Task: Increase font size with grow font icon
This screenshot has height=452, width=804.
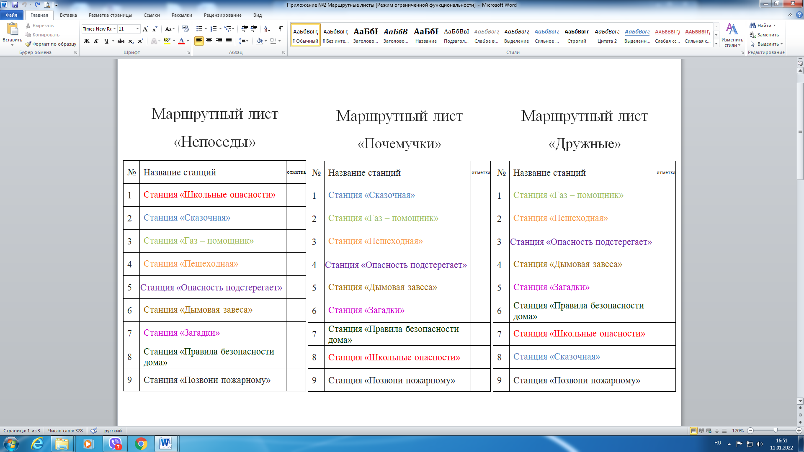Action: point(145,29)
